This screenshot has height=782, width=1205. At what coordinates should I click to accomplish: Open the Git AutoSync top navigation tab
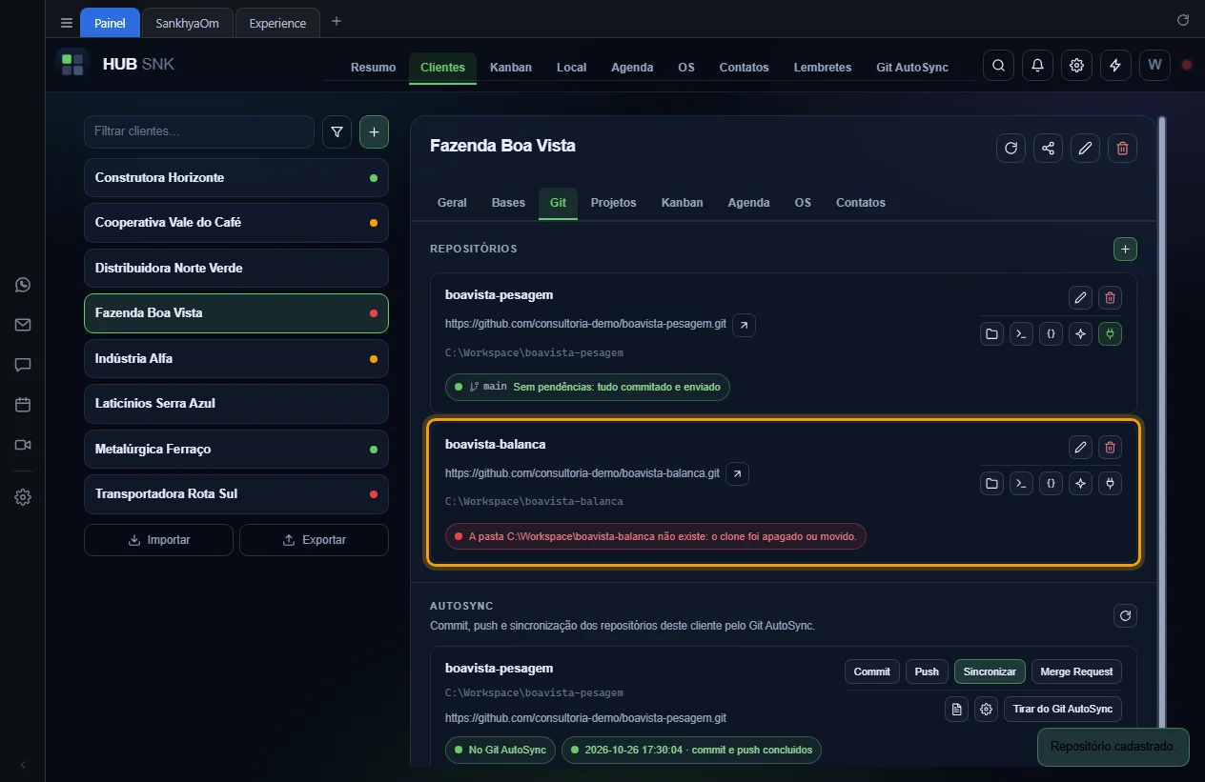click(x=912, y=68)
